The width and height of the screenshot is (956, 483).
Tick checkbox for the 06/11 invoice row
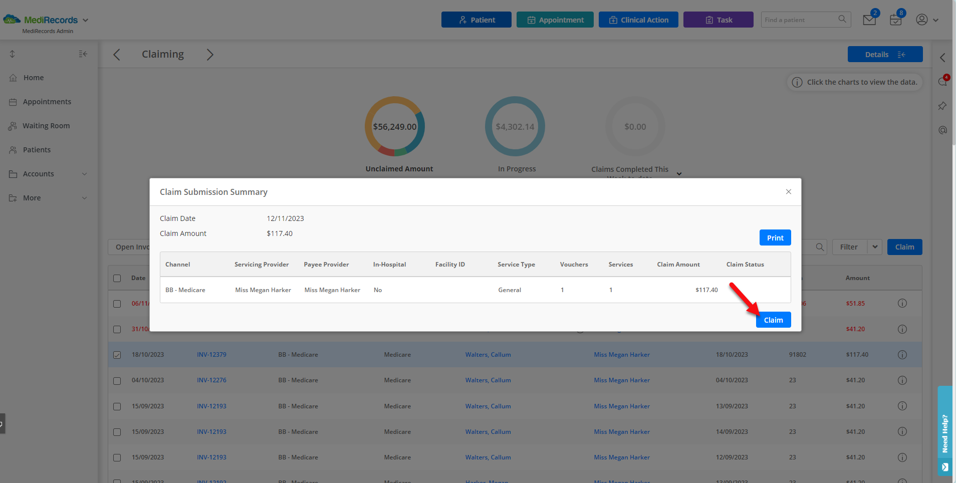(x=117, y=304)
